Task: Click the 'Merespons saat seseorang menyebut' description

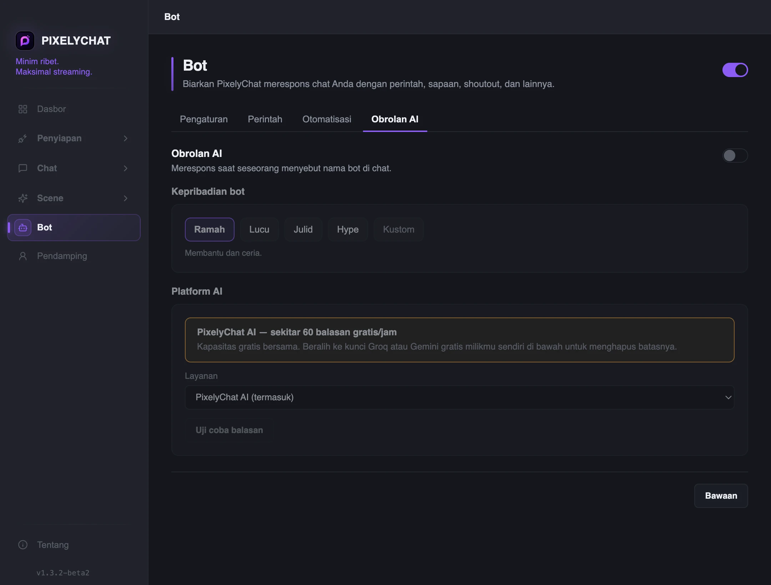Action: tap(281, 168)
